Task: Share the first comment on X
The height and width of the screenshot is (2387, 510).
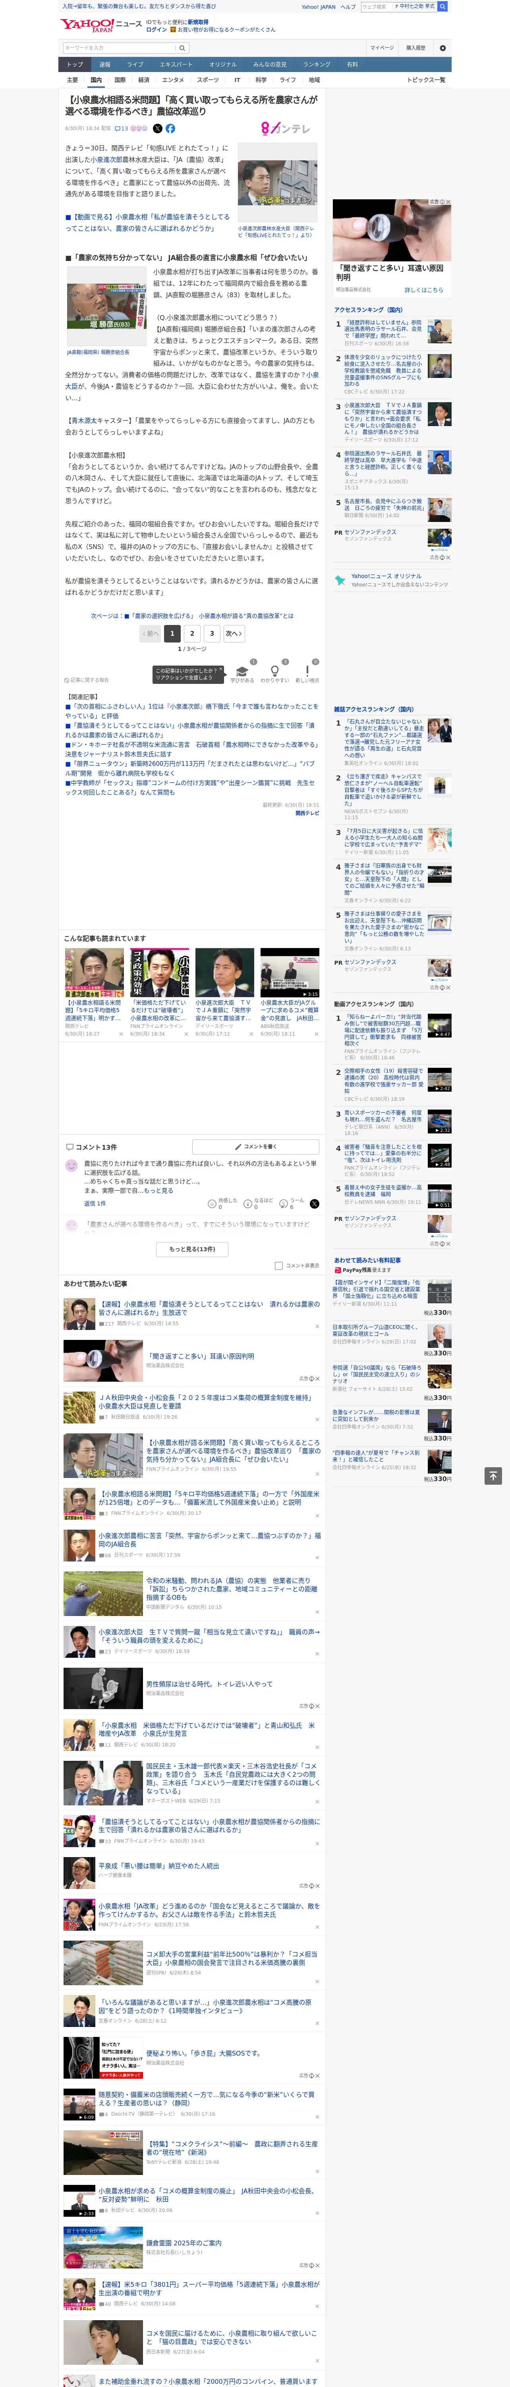Action: 315,1204
